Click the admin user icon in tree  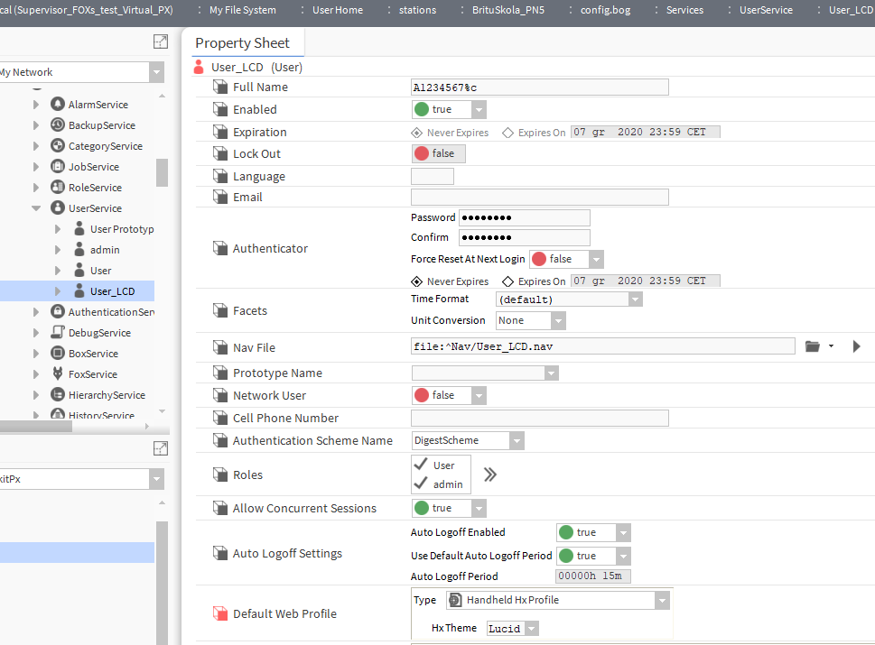(79, 250)
